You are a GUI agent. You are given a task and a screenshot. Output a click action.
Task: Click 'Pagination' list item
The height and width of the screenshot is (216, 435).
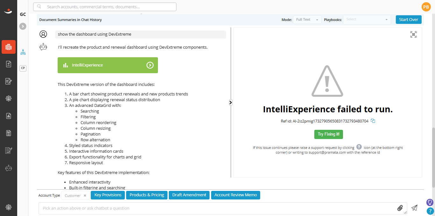pyautogui.click(x=90, y=134)
